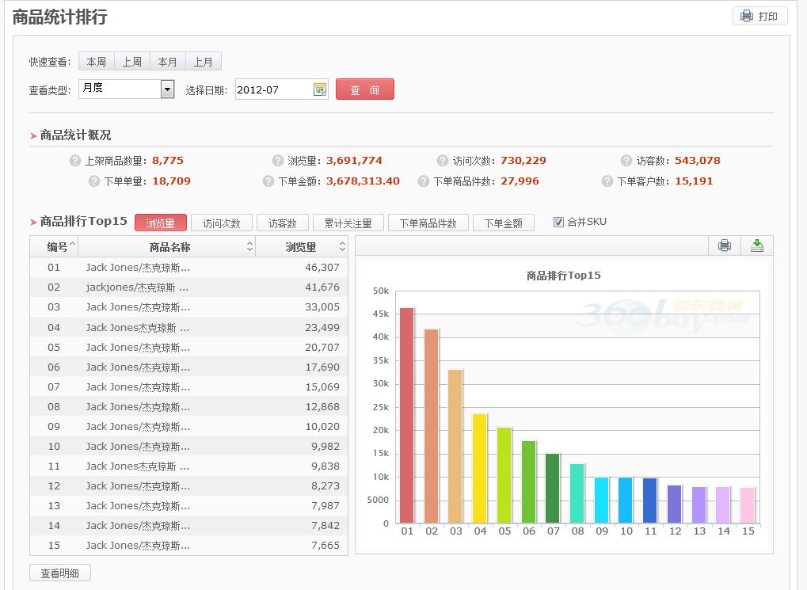Screen dimensions: 807x590
Task: Open the calendar date picker icon
Action: (320, 89)
